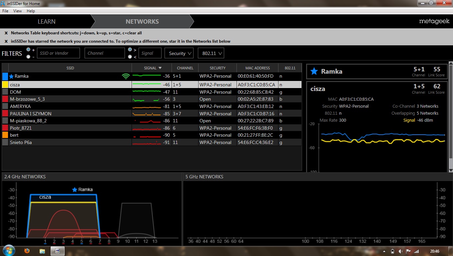Image resolution: width=453 pixels, height=256 pixels.
Task: Click the cisza label in 2.4 GHz graph
Action: 45,197
